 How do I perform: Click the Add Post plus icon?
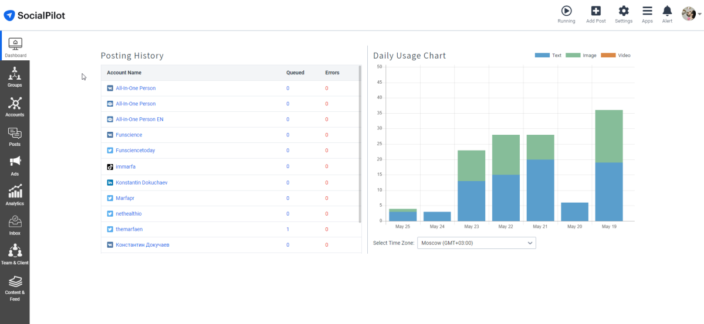(x=596, y=11)
